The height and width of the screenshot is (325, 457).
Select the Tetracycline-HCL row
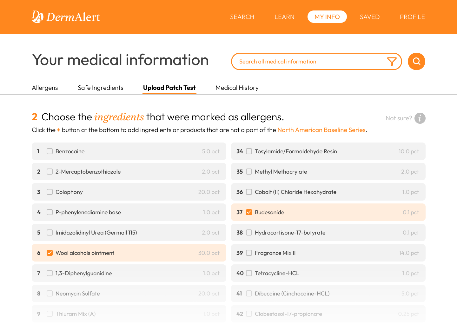click(x=328, y=273)
